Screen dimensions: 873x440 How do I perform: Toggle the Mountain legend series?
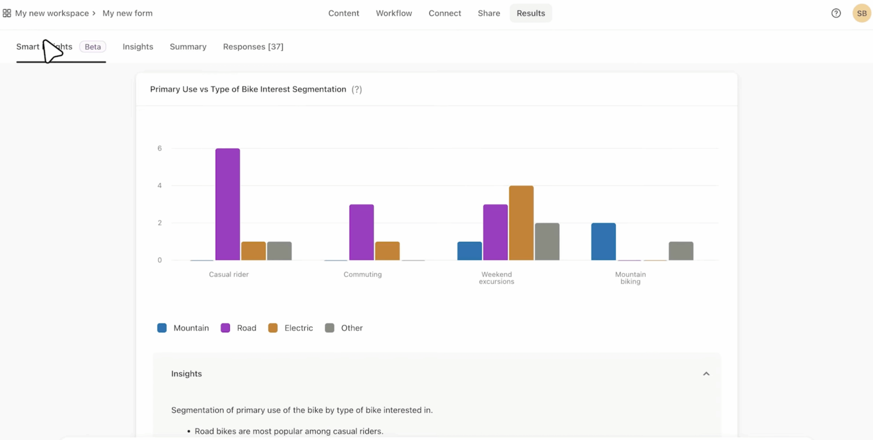183,328
